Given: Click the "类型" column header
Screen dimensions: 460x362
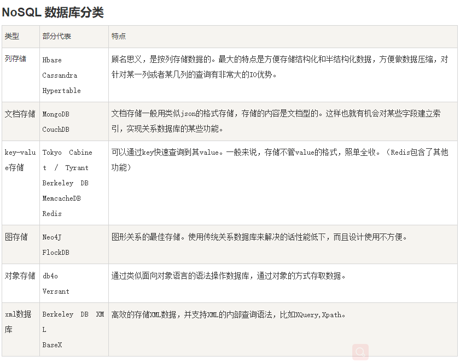Looking at the screenshot, I should (11, 37).
